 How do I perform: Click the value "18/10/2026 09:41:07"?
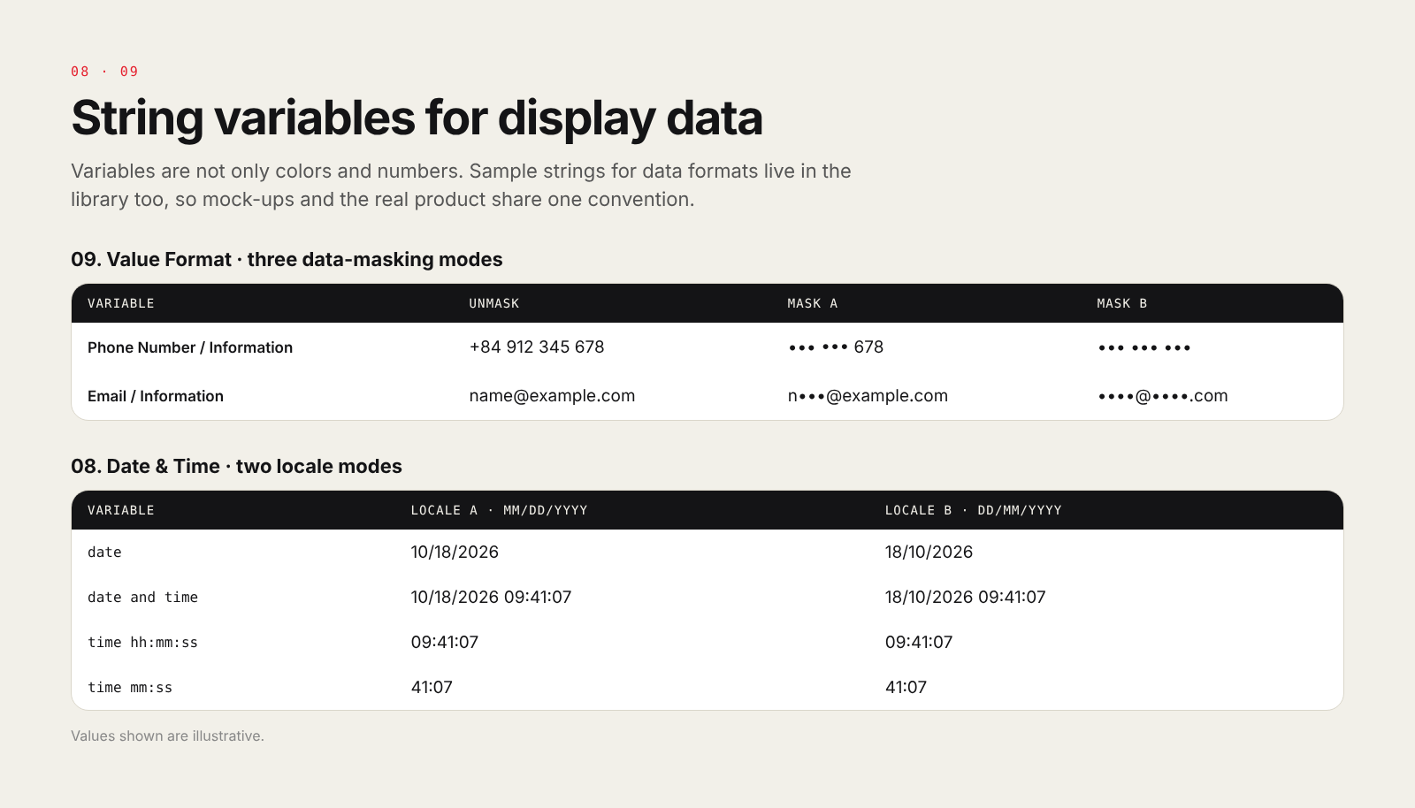coord(965,597)
